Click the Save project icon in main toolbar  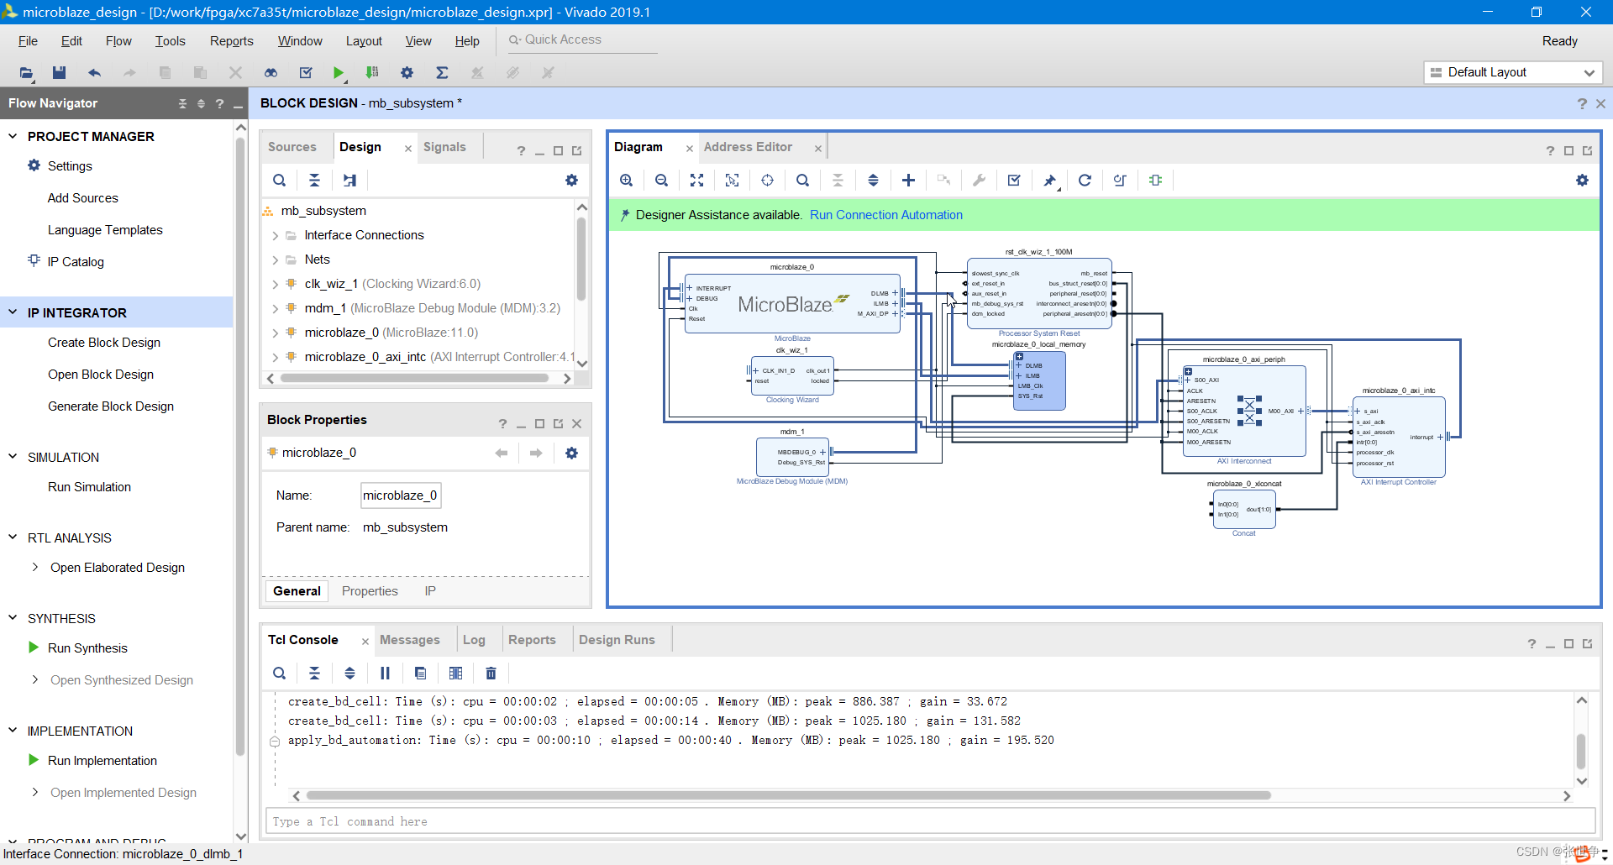[x=59, y=73]
